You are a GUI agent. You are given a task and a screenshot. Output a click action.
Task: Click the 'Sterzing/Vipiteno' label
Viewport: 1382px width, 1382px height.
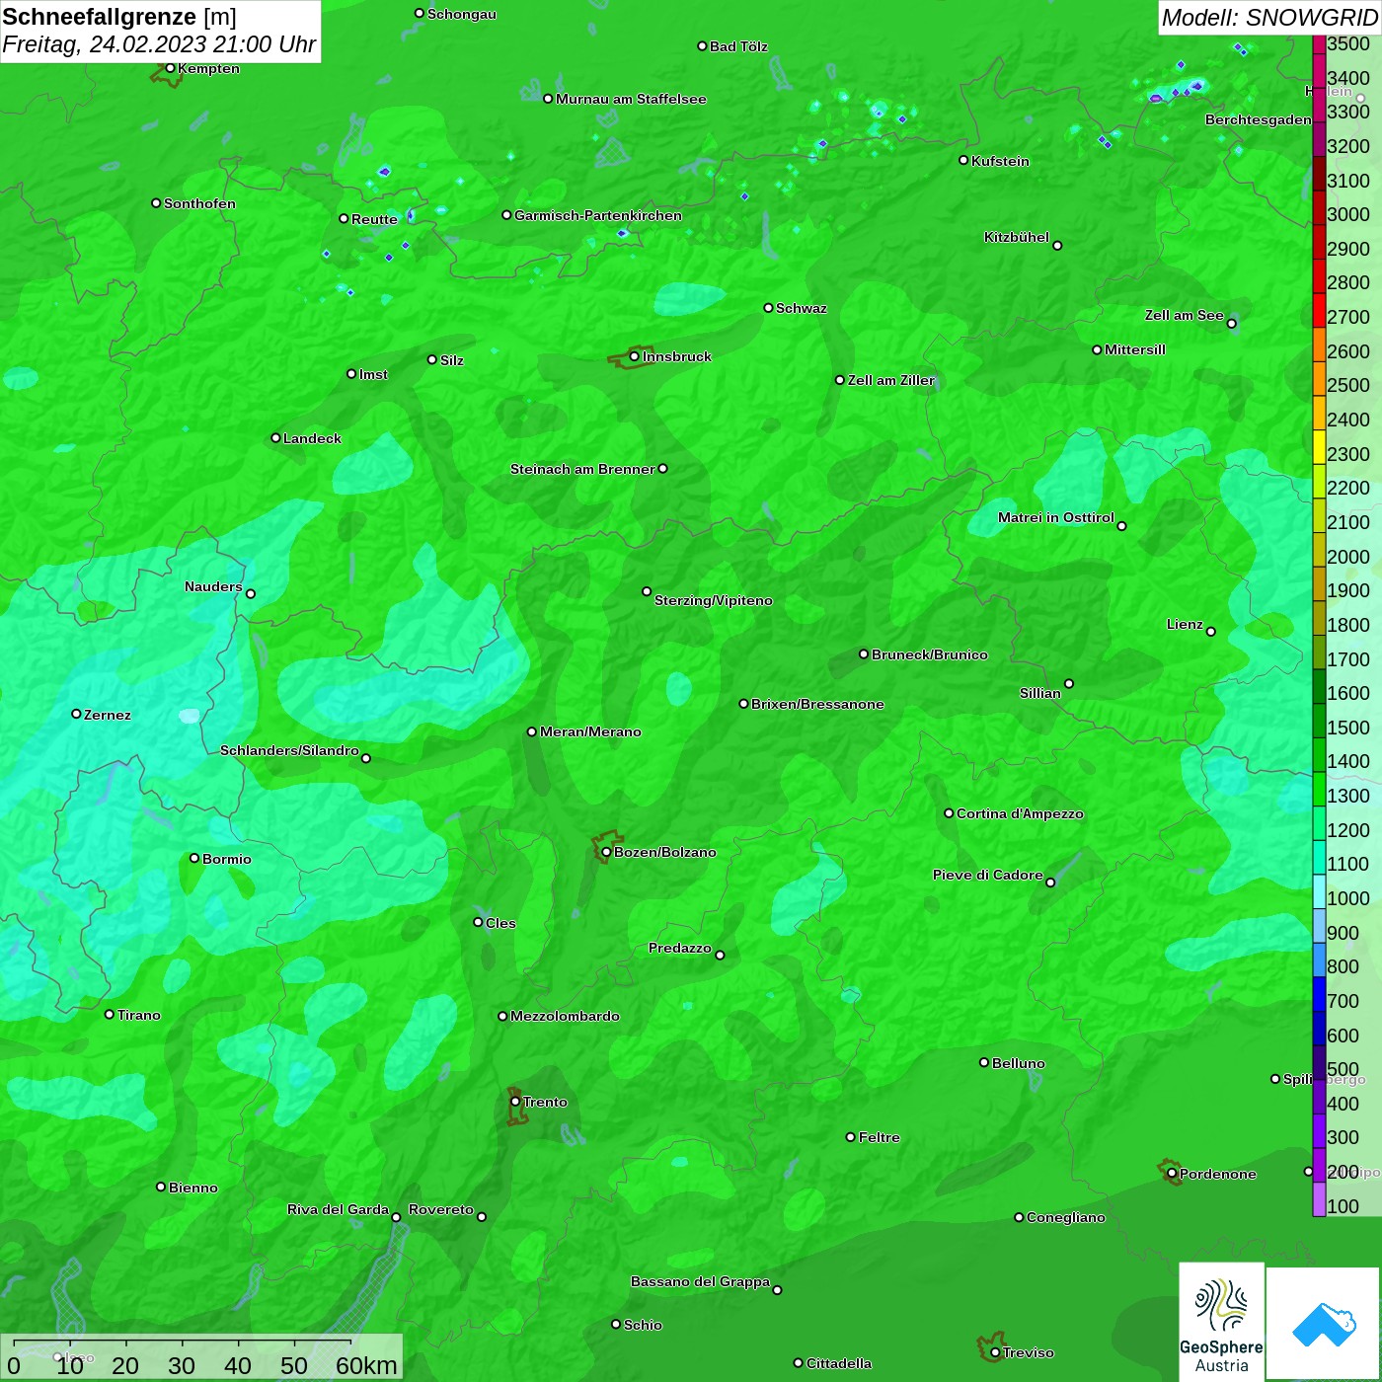click(714, 600)
